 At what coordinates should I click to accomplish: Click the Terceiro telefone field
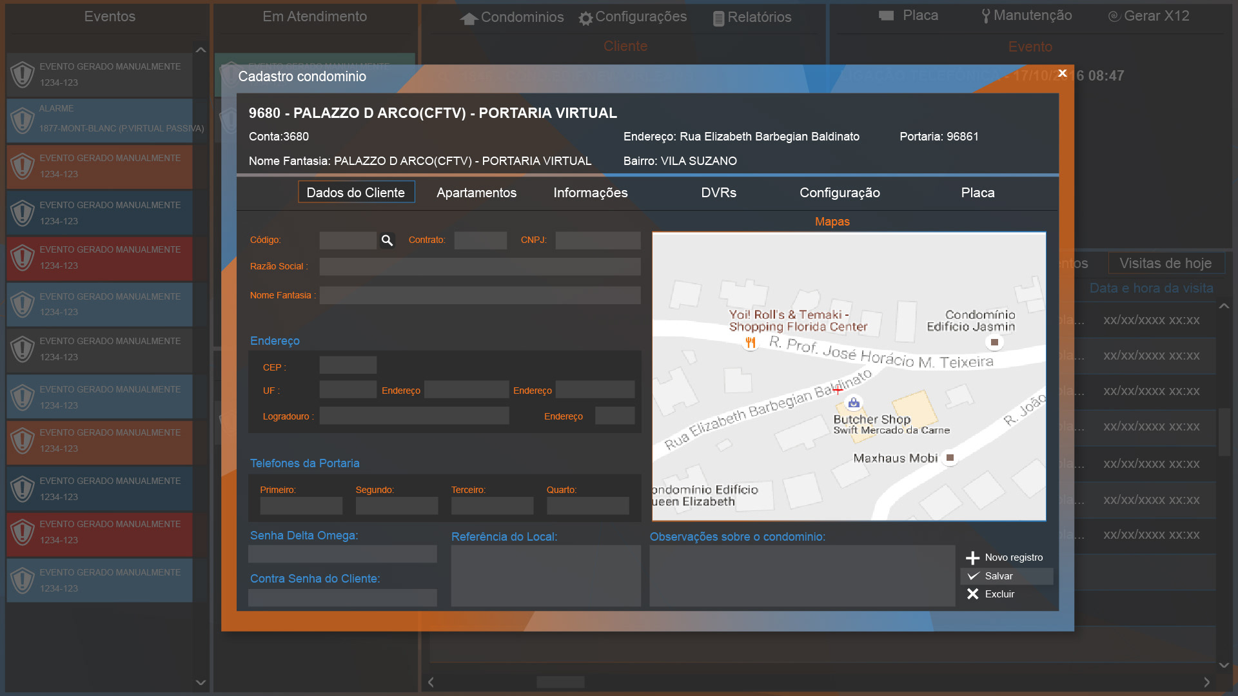pyautogui.click(x=493, y=505)
